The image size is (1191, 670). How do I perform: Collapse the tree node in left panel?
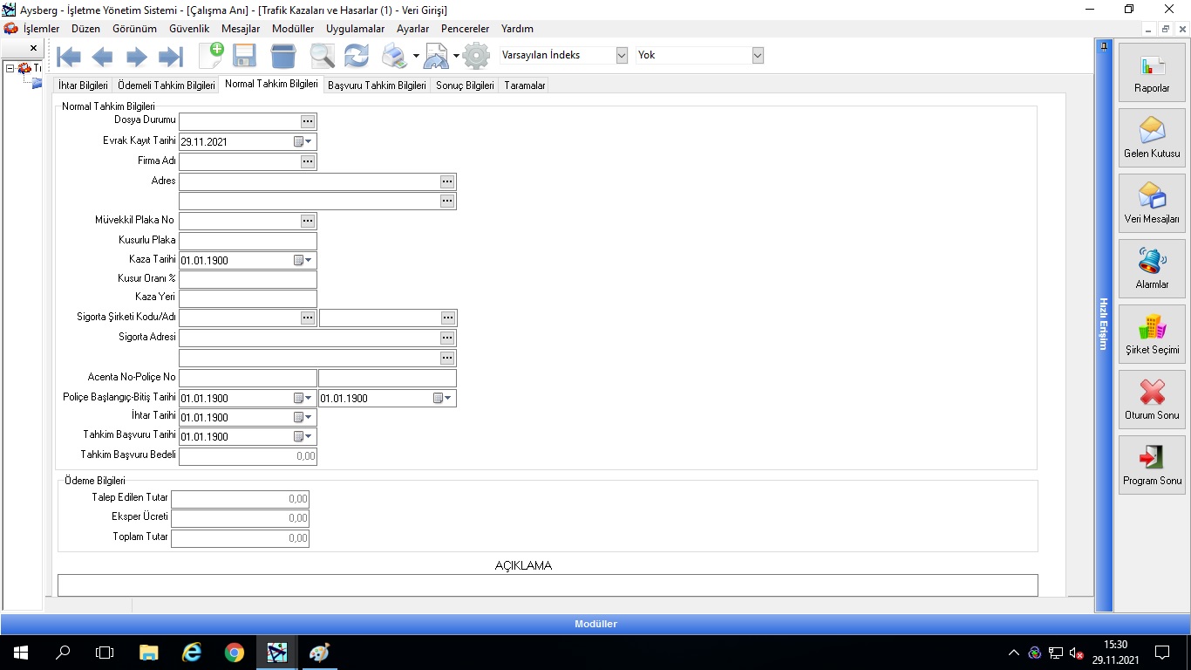pyautogui.click(x=10, y=68)
